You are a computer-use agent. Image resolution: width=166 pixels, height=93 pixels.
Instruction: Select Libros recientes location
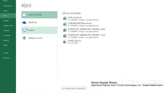pos(39,15)
